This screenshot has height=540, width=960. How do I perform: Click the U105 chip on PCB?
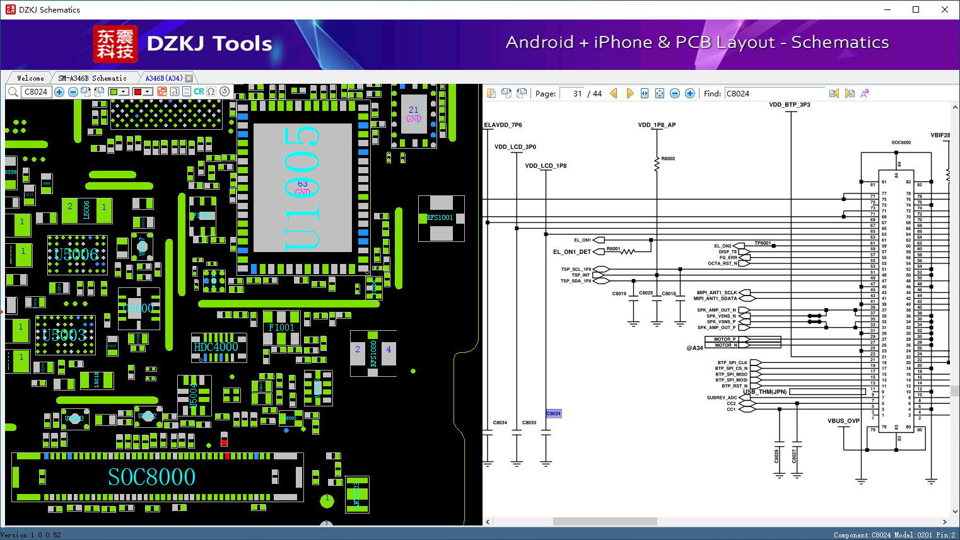click(303, 188)
